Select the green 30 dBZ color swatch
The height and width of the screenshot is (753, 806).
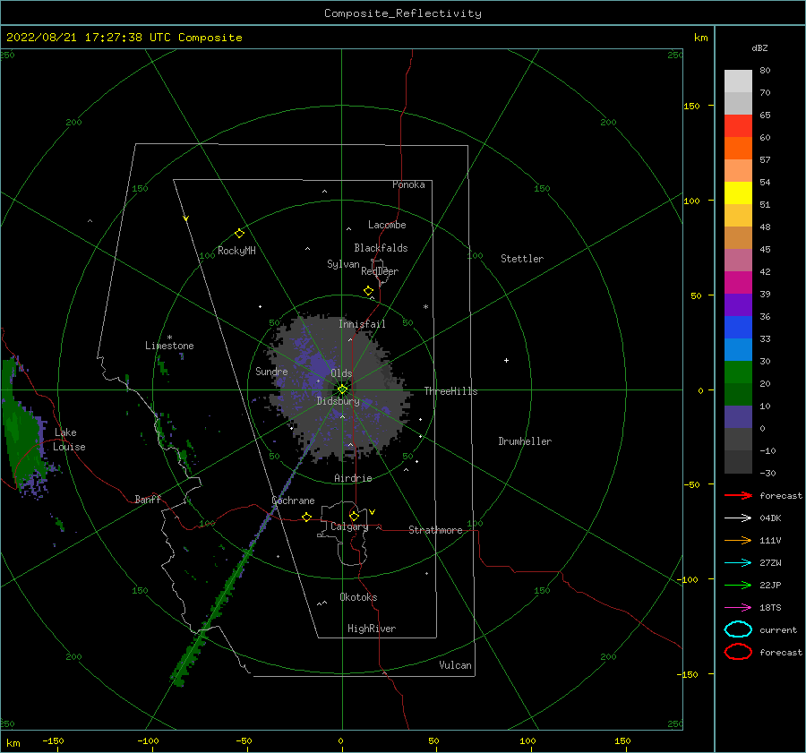pos(738,372)
